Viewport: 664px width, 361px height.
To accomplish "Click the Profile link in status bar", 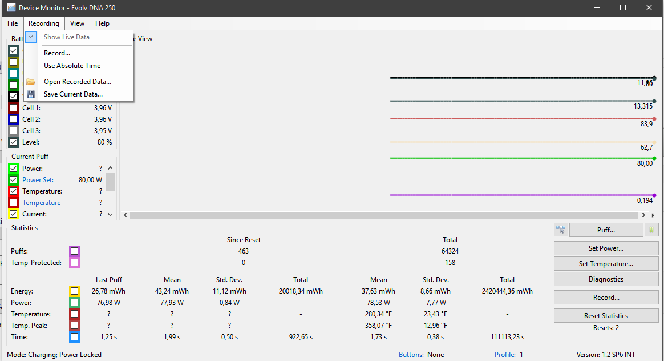I will (x=505, y=355).
